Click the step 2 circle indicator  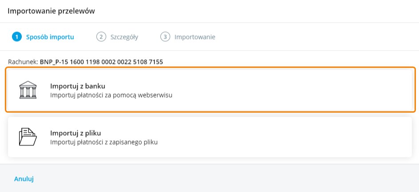[x=101, y=37]
